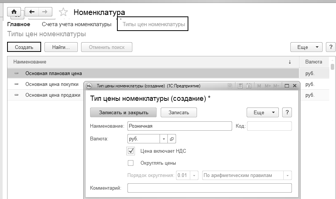Open По арифметическим правилам dropdown
This screenshot has height=199, width=336.
pos(287,175)
